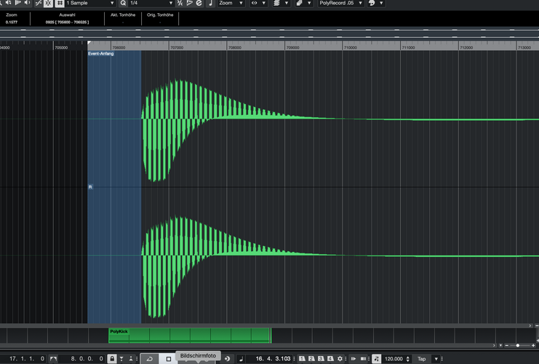Click the musical mode percent icon
539x364 pixels.
[180, 3]
